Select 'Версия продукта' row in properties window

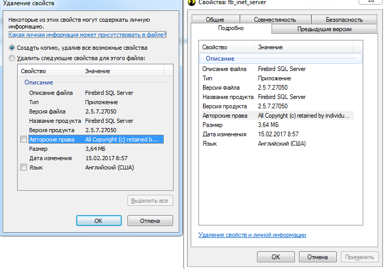[x=277, y=106]
